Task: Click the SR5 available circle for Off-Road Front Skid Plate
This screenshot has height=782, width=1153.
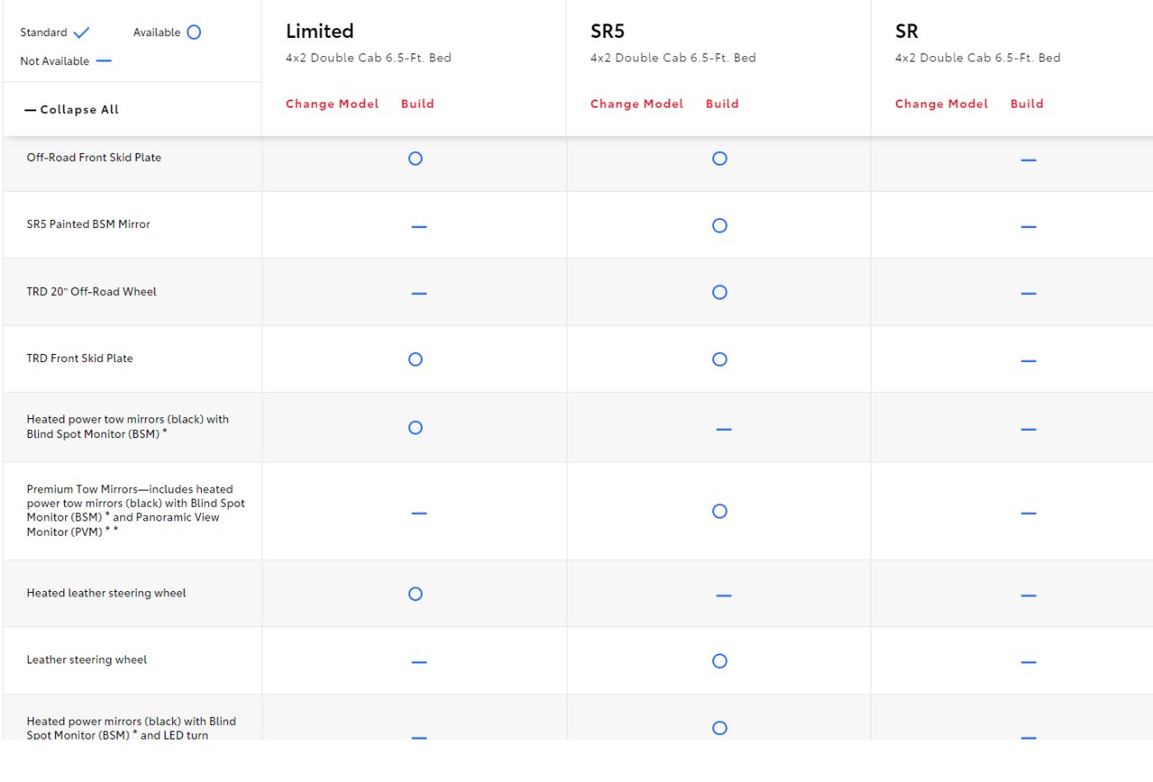Action: 719,159
